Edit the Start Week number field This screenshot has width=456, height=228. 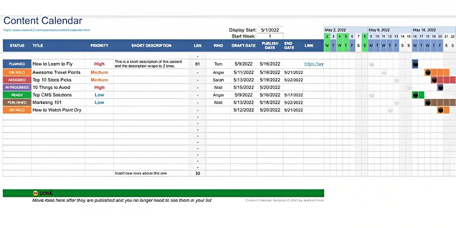pyautogui.click(x=270, y=36)
